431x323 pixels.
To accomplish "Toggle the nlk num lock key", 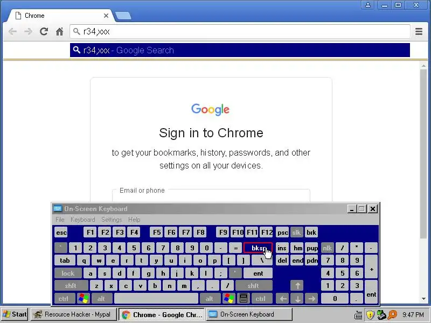I will [x=327, y=248].
